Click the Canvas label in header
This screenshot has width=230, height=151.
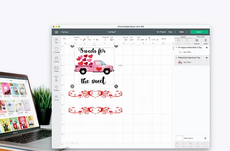pos(64,32)
